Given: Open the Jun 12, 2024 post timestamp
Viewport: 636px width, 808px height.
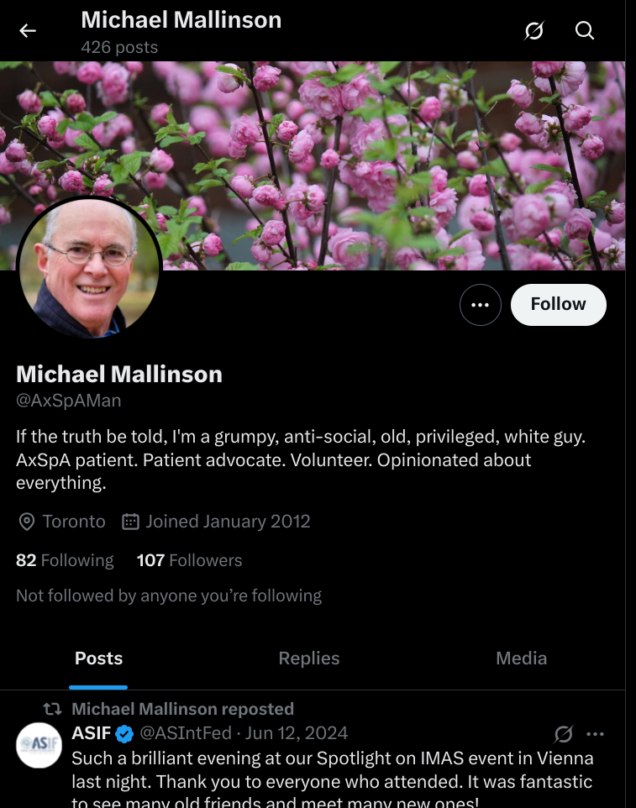Looking at the screenshot, I should (297, 732).
